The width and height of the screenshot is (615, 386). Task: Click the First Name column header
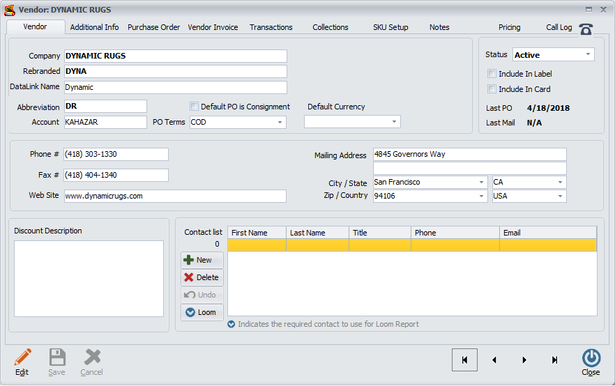pyautogui.click(x=257, y=233)
